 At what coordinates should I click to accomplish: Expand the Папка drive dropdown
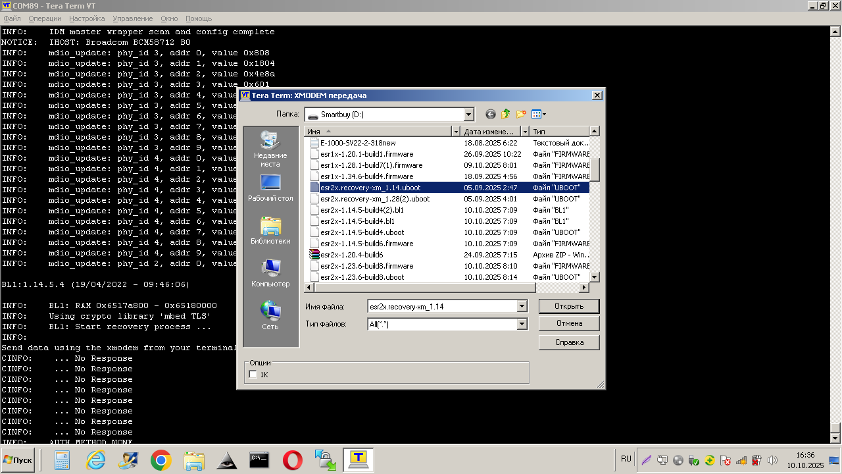(x=468, y=115)
